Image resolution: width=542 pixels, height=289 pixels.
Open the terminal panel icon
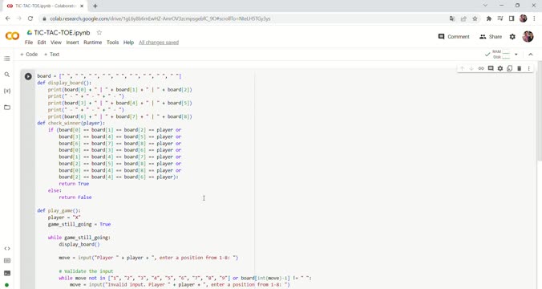7,274
